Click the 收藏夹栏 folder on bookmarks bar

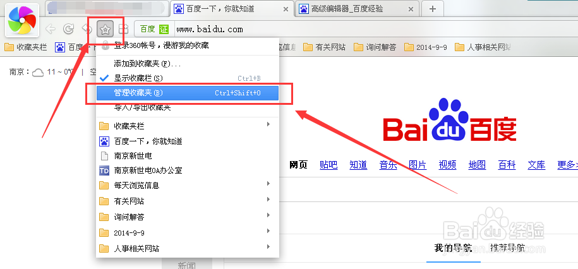(26, 47)
